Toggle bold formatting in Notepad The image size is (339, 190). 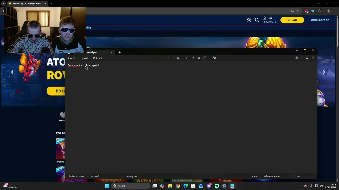click(x=187, y=58)
